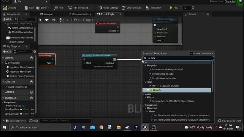Navigate forward in graph history
244x137 pixels.
click(x=54, y=20)
